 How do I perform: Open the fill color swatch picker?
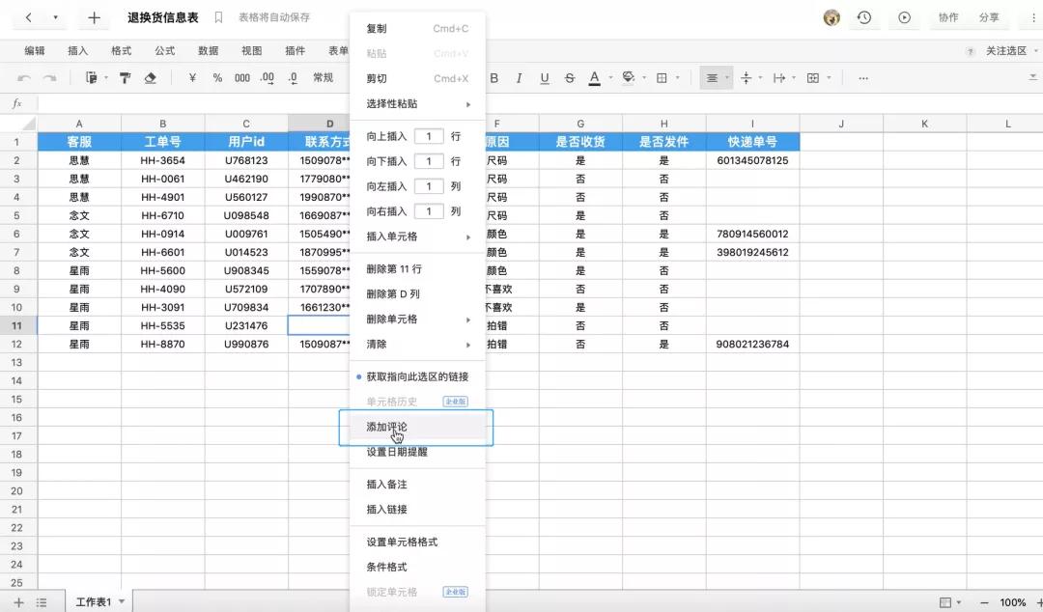[x=628, y=78]
